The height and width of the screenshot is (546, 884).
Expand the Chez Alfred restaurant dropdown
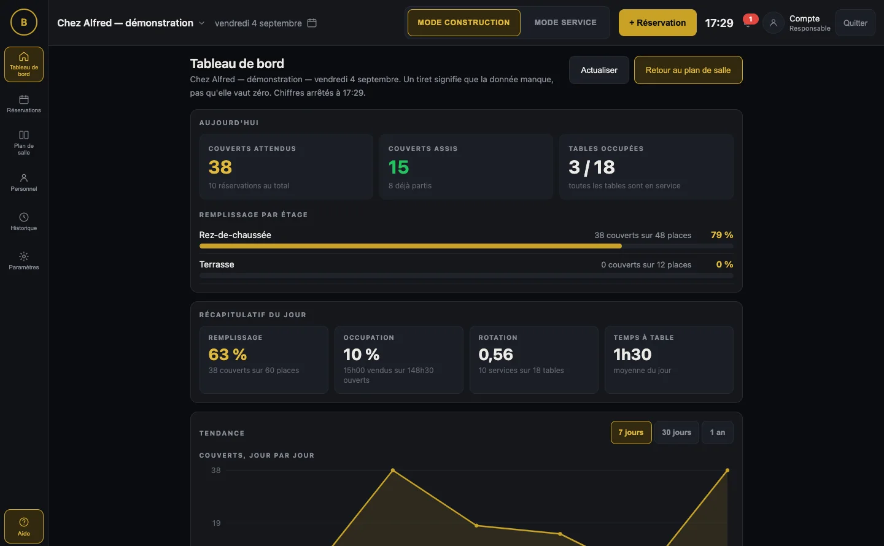(x=131, y=23)
